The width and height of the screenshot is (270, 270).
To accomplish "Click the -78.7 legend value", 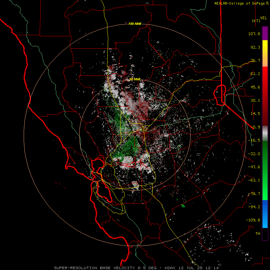I will [254, 194].
